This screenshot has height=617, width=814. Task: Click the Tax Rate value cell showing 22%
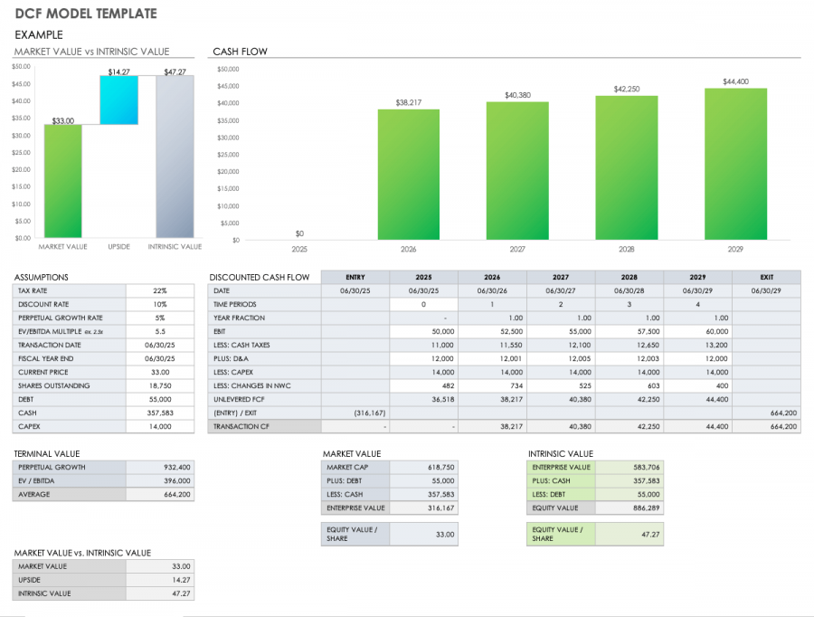click(160, 290)
